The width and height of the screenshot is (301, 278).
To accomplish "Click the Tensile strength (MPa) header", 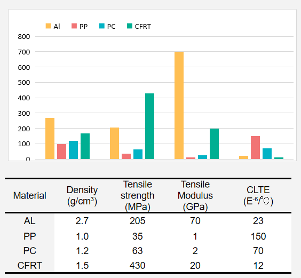I will click(x=138, y=196).
